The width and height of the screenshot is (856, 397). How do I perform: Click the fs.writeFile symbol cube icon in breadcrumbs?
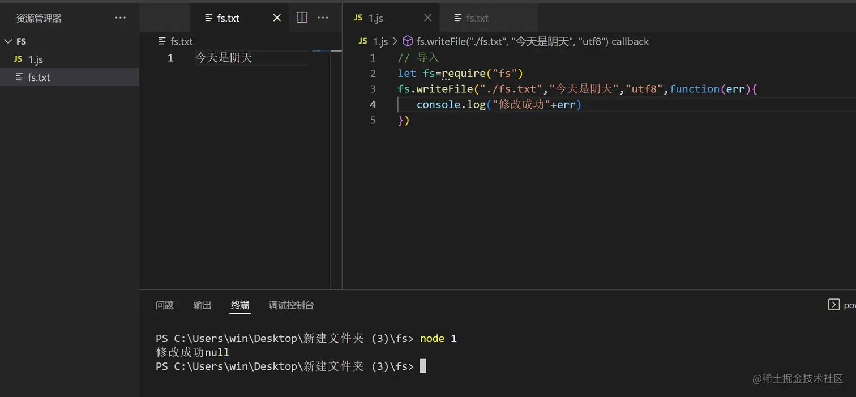[408, 41]
